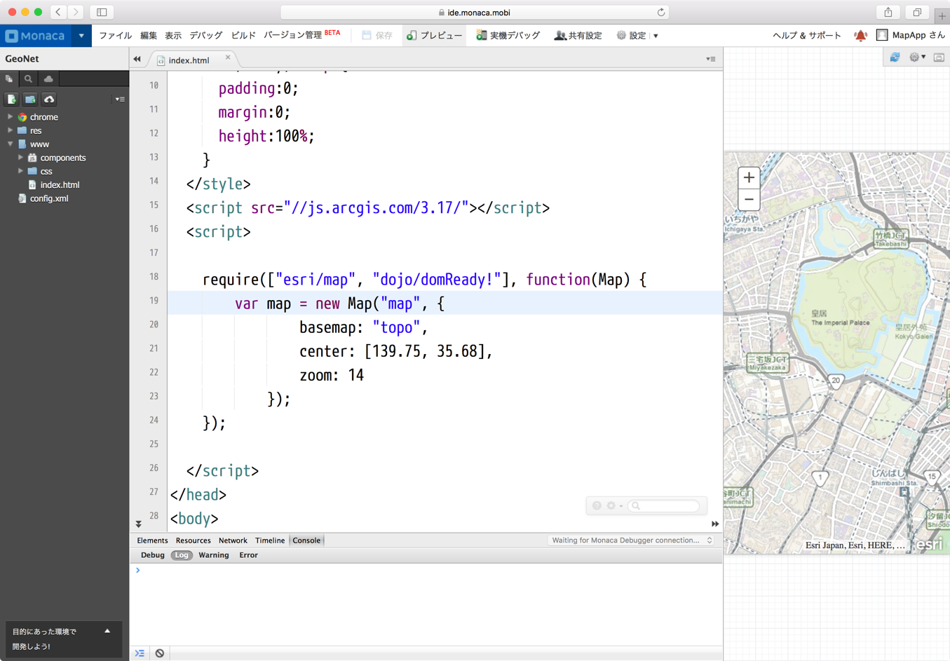
Task: Switch to the index.html editor tab
Action: 189,60
